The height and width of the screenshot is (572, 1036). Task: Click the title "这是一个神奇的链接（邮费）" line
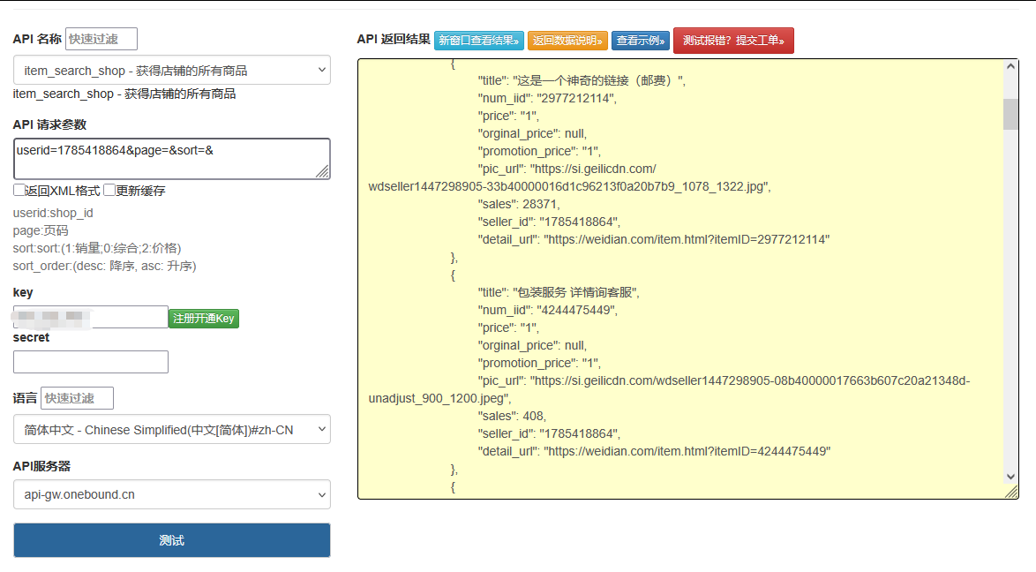point(582,80)
